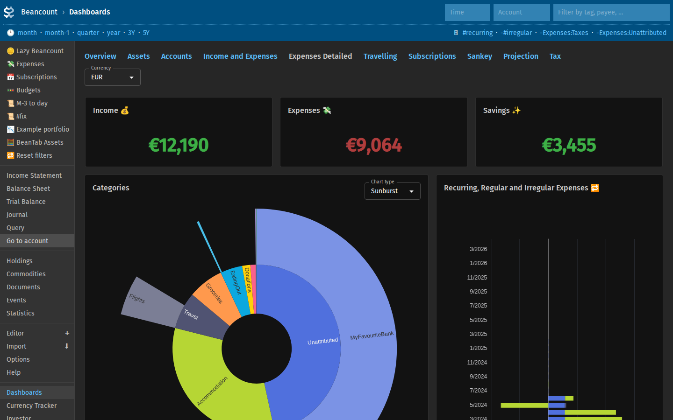This screenshot has height=420, width=673.
Task: Open the Help page
Action: (x=37, y=372)
